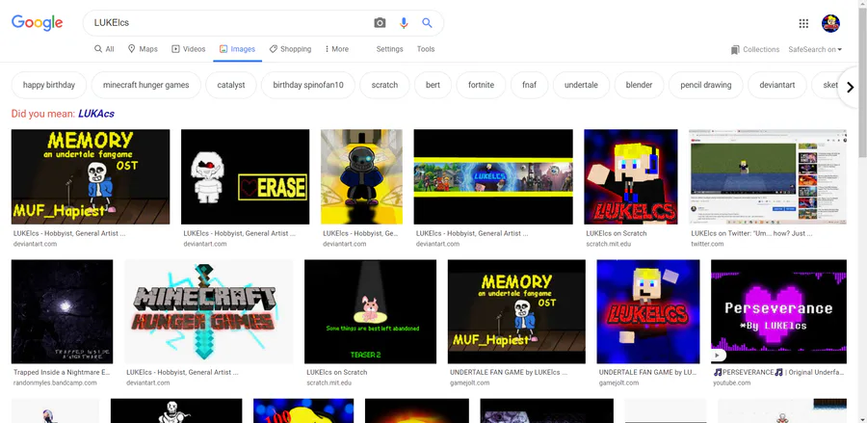This screenshot has width=867, height=423.
Task: Click the Google logo
Action: [37, 23]
